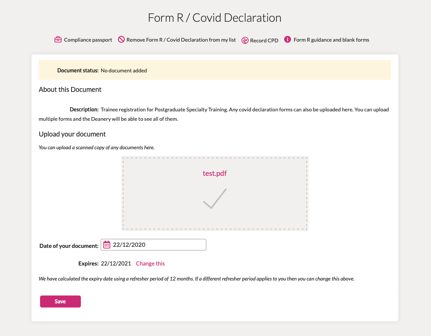431x336 pixels.
Task: Click the scanned copy upload hint text
Action: (x=97, y=147)
